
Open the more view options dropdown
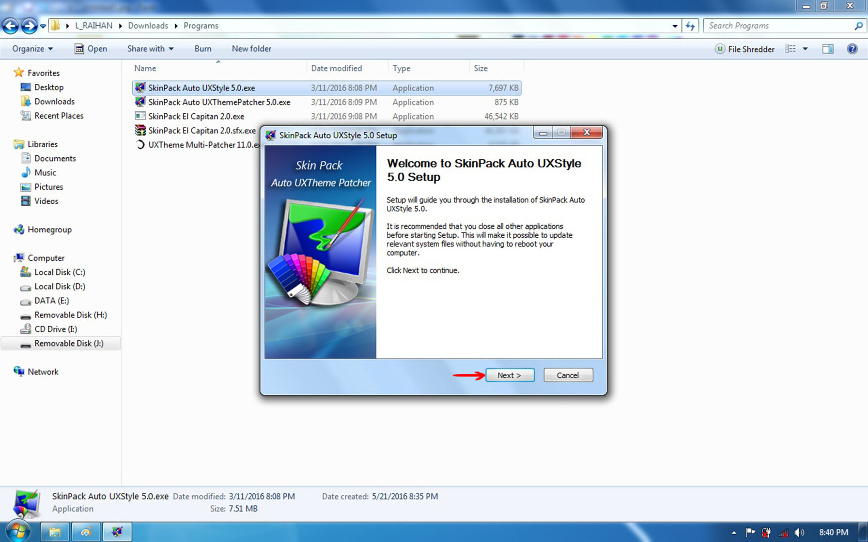click(x=805, y=49)
